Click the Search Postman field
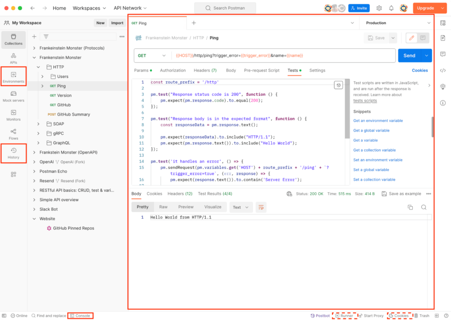 225,8
